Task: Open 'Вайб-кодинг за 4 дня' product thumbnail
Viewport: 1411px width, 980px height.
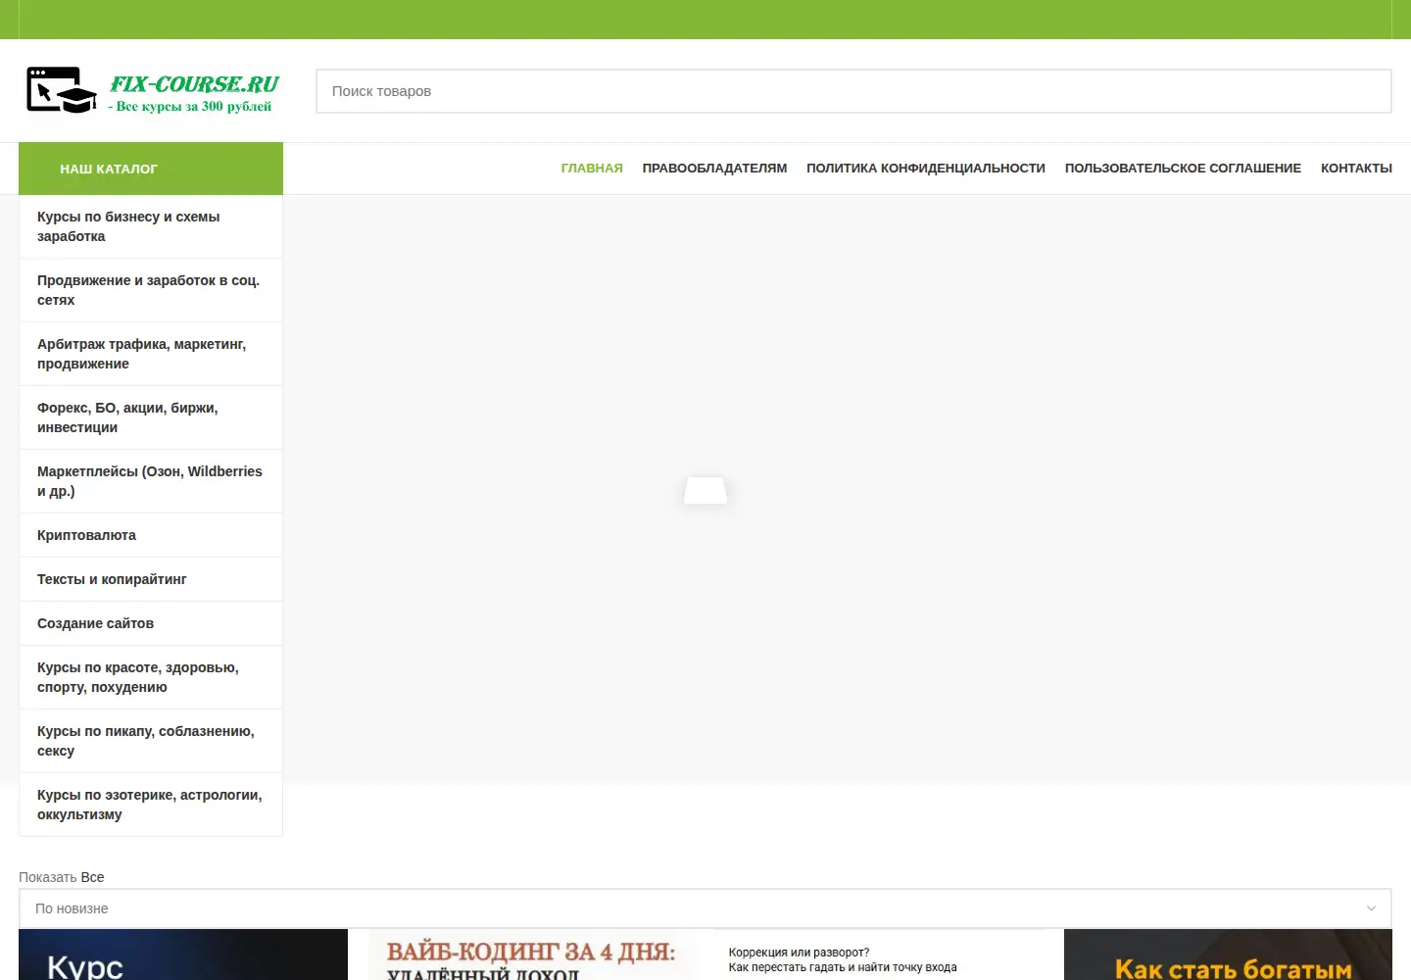Action: pos(532,955)
